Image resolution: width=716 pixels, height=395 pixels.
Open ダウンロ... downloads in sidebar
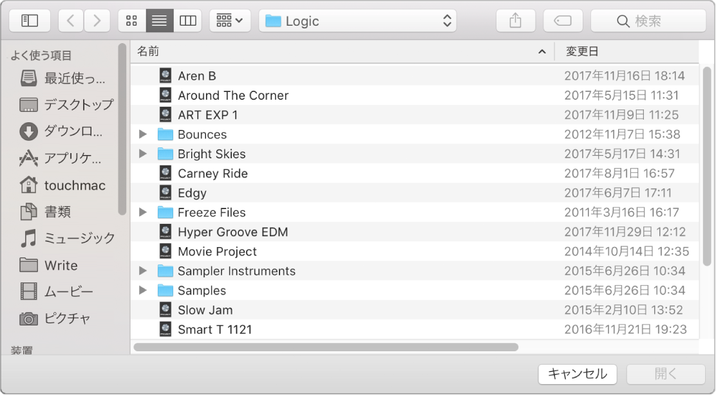point(62,131)
